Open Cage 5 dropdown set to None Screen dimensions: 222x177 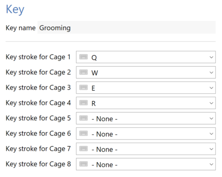(x=146, y=118)
